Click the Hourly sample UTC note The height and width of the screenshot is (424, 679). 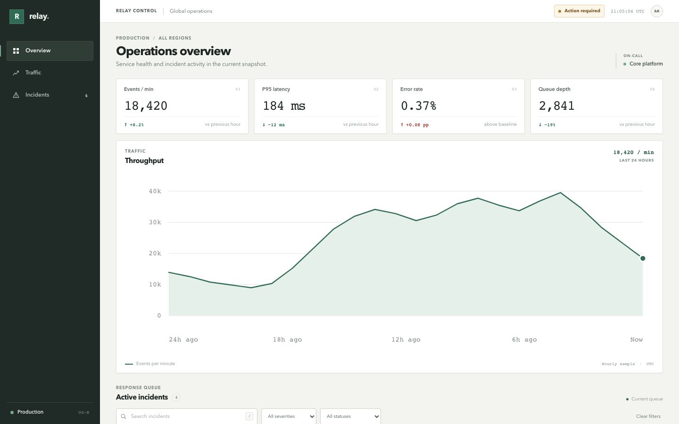tap(628, 364)
